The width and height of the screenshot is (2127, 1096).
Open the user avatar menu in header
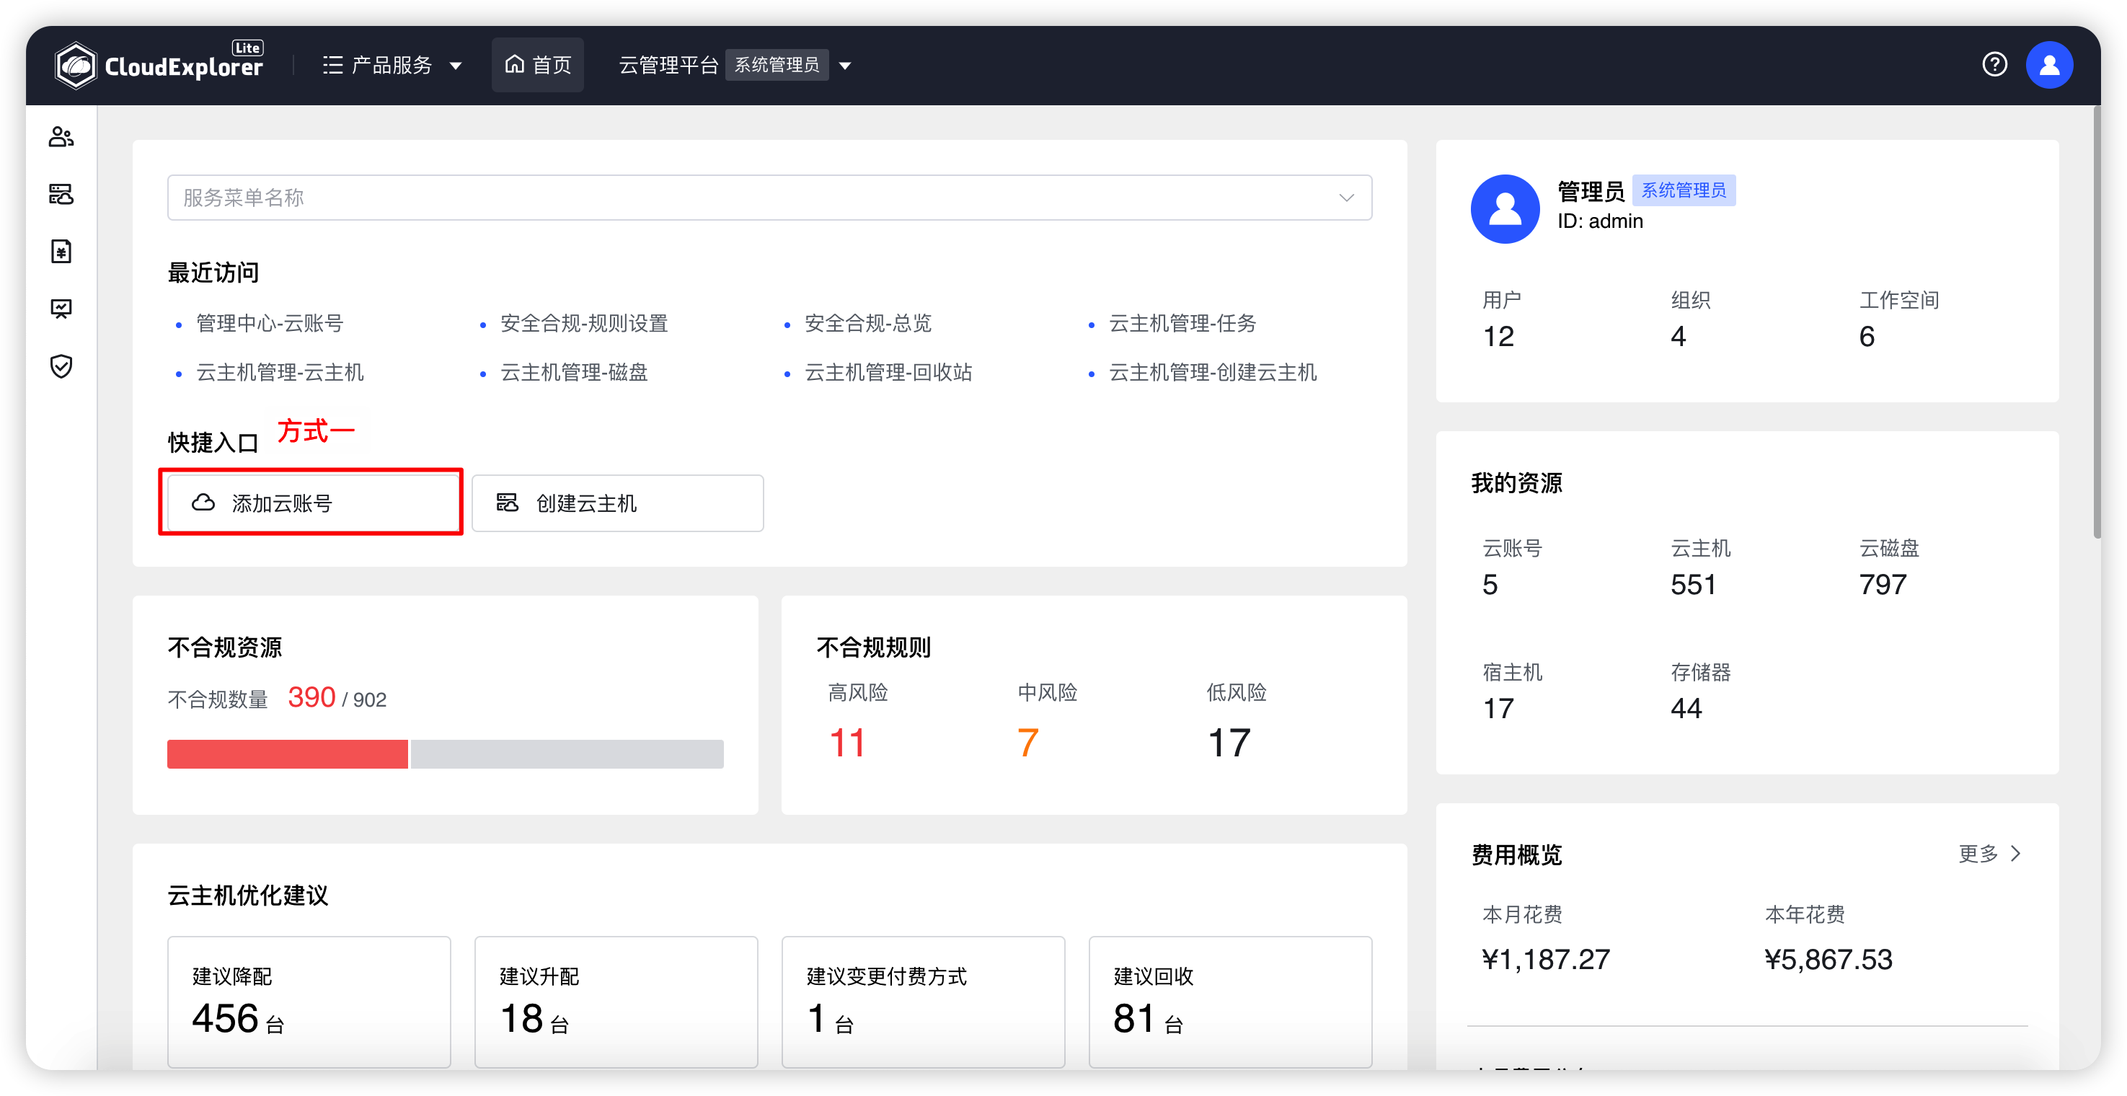[2048, 65]
